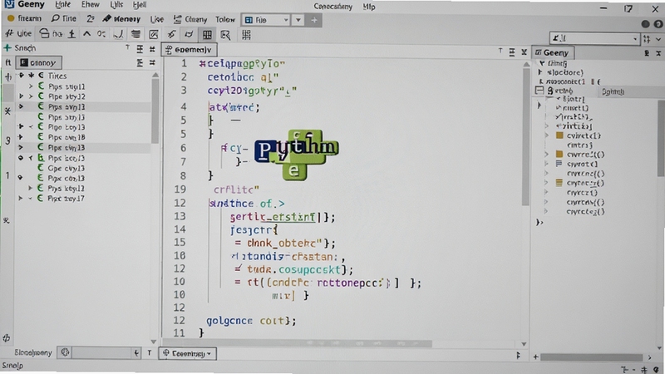
Task: Collapse the "Tikes" root tree node
Action: coord(22,75)
